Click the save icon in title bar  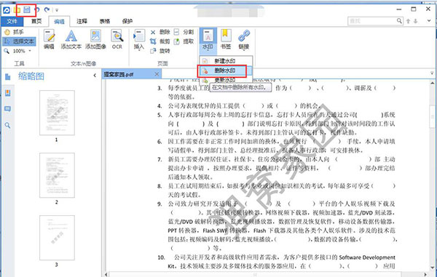click(27, 10)
